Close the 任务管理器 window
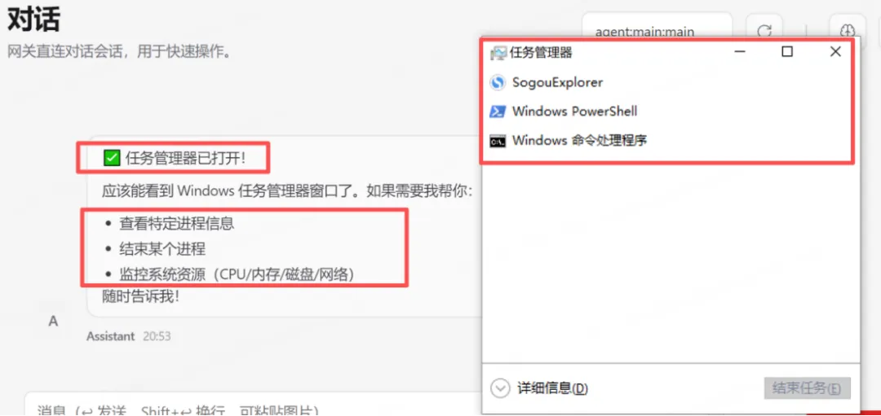Image resolution: width=881 pixels, height=416 pixels. click(835, 52)
